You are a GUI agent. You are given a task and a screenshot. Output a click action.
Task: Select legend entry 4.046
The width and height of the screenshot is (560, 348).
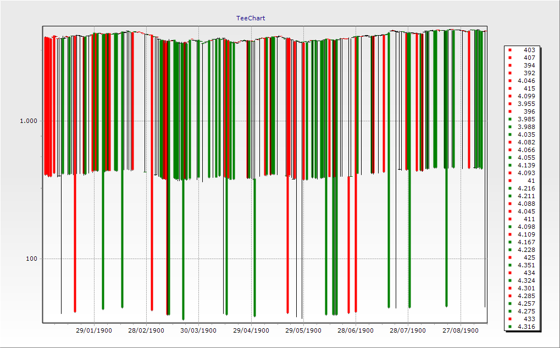click(x=522, y=81)
